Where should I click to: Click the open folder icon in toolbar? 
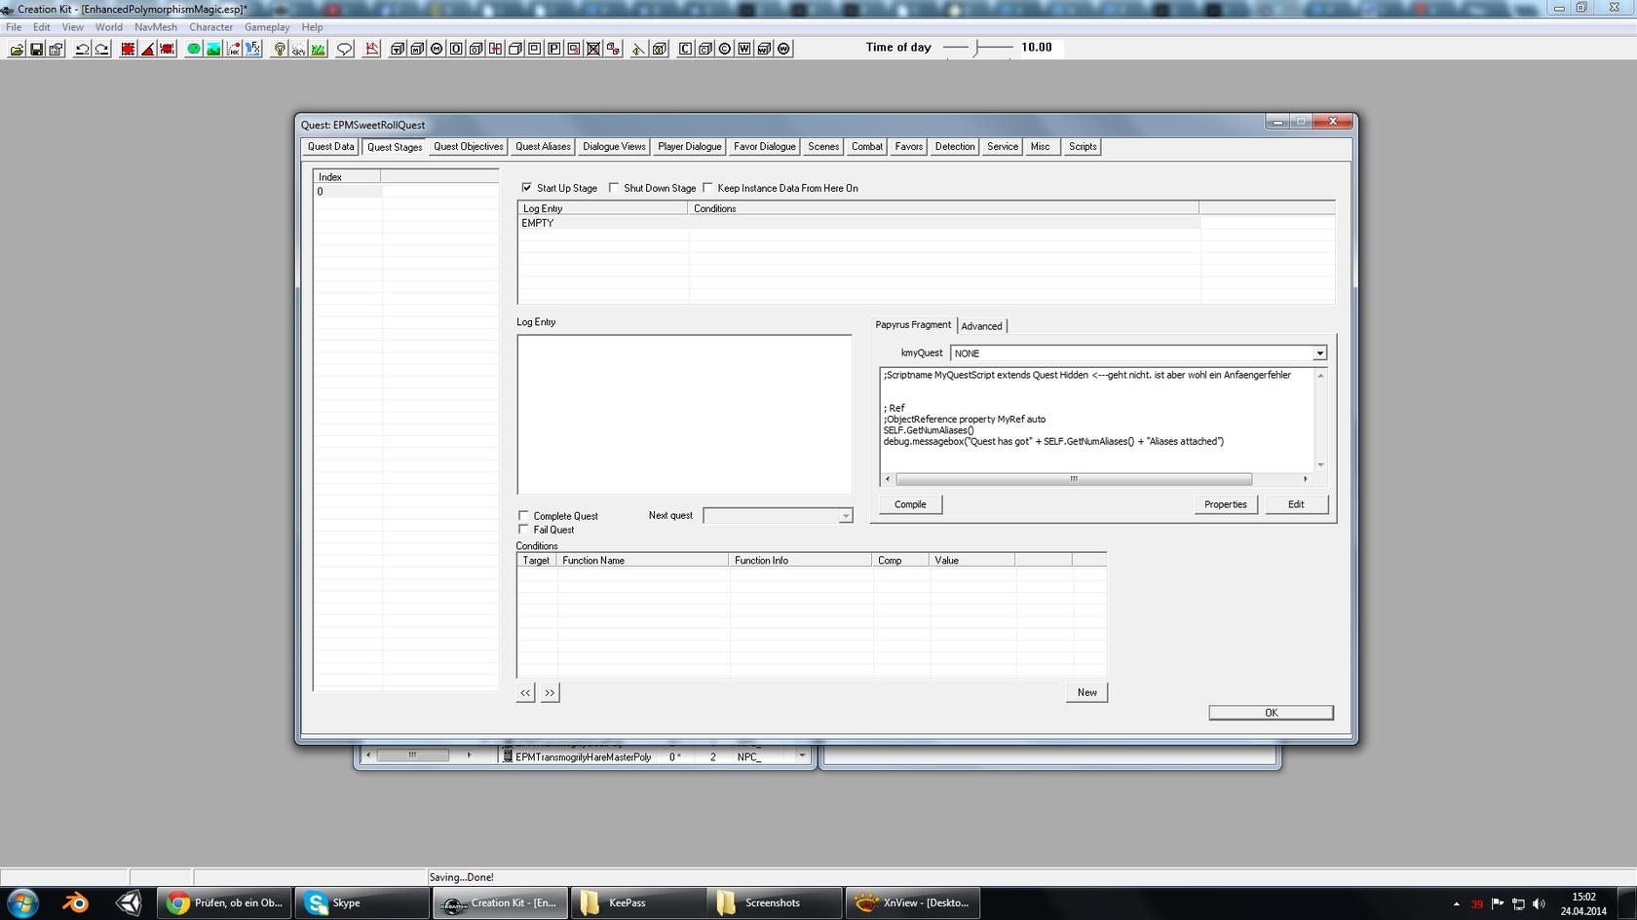pos(17,49)
